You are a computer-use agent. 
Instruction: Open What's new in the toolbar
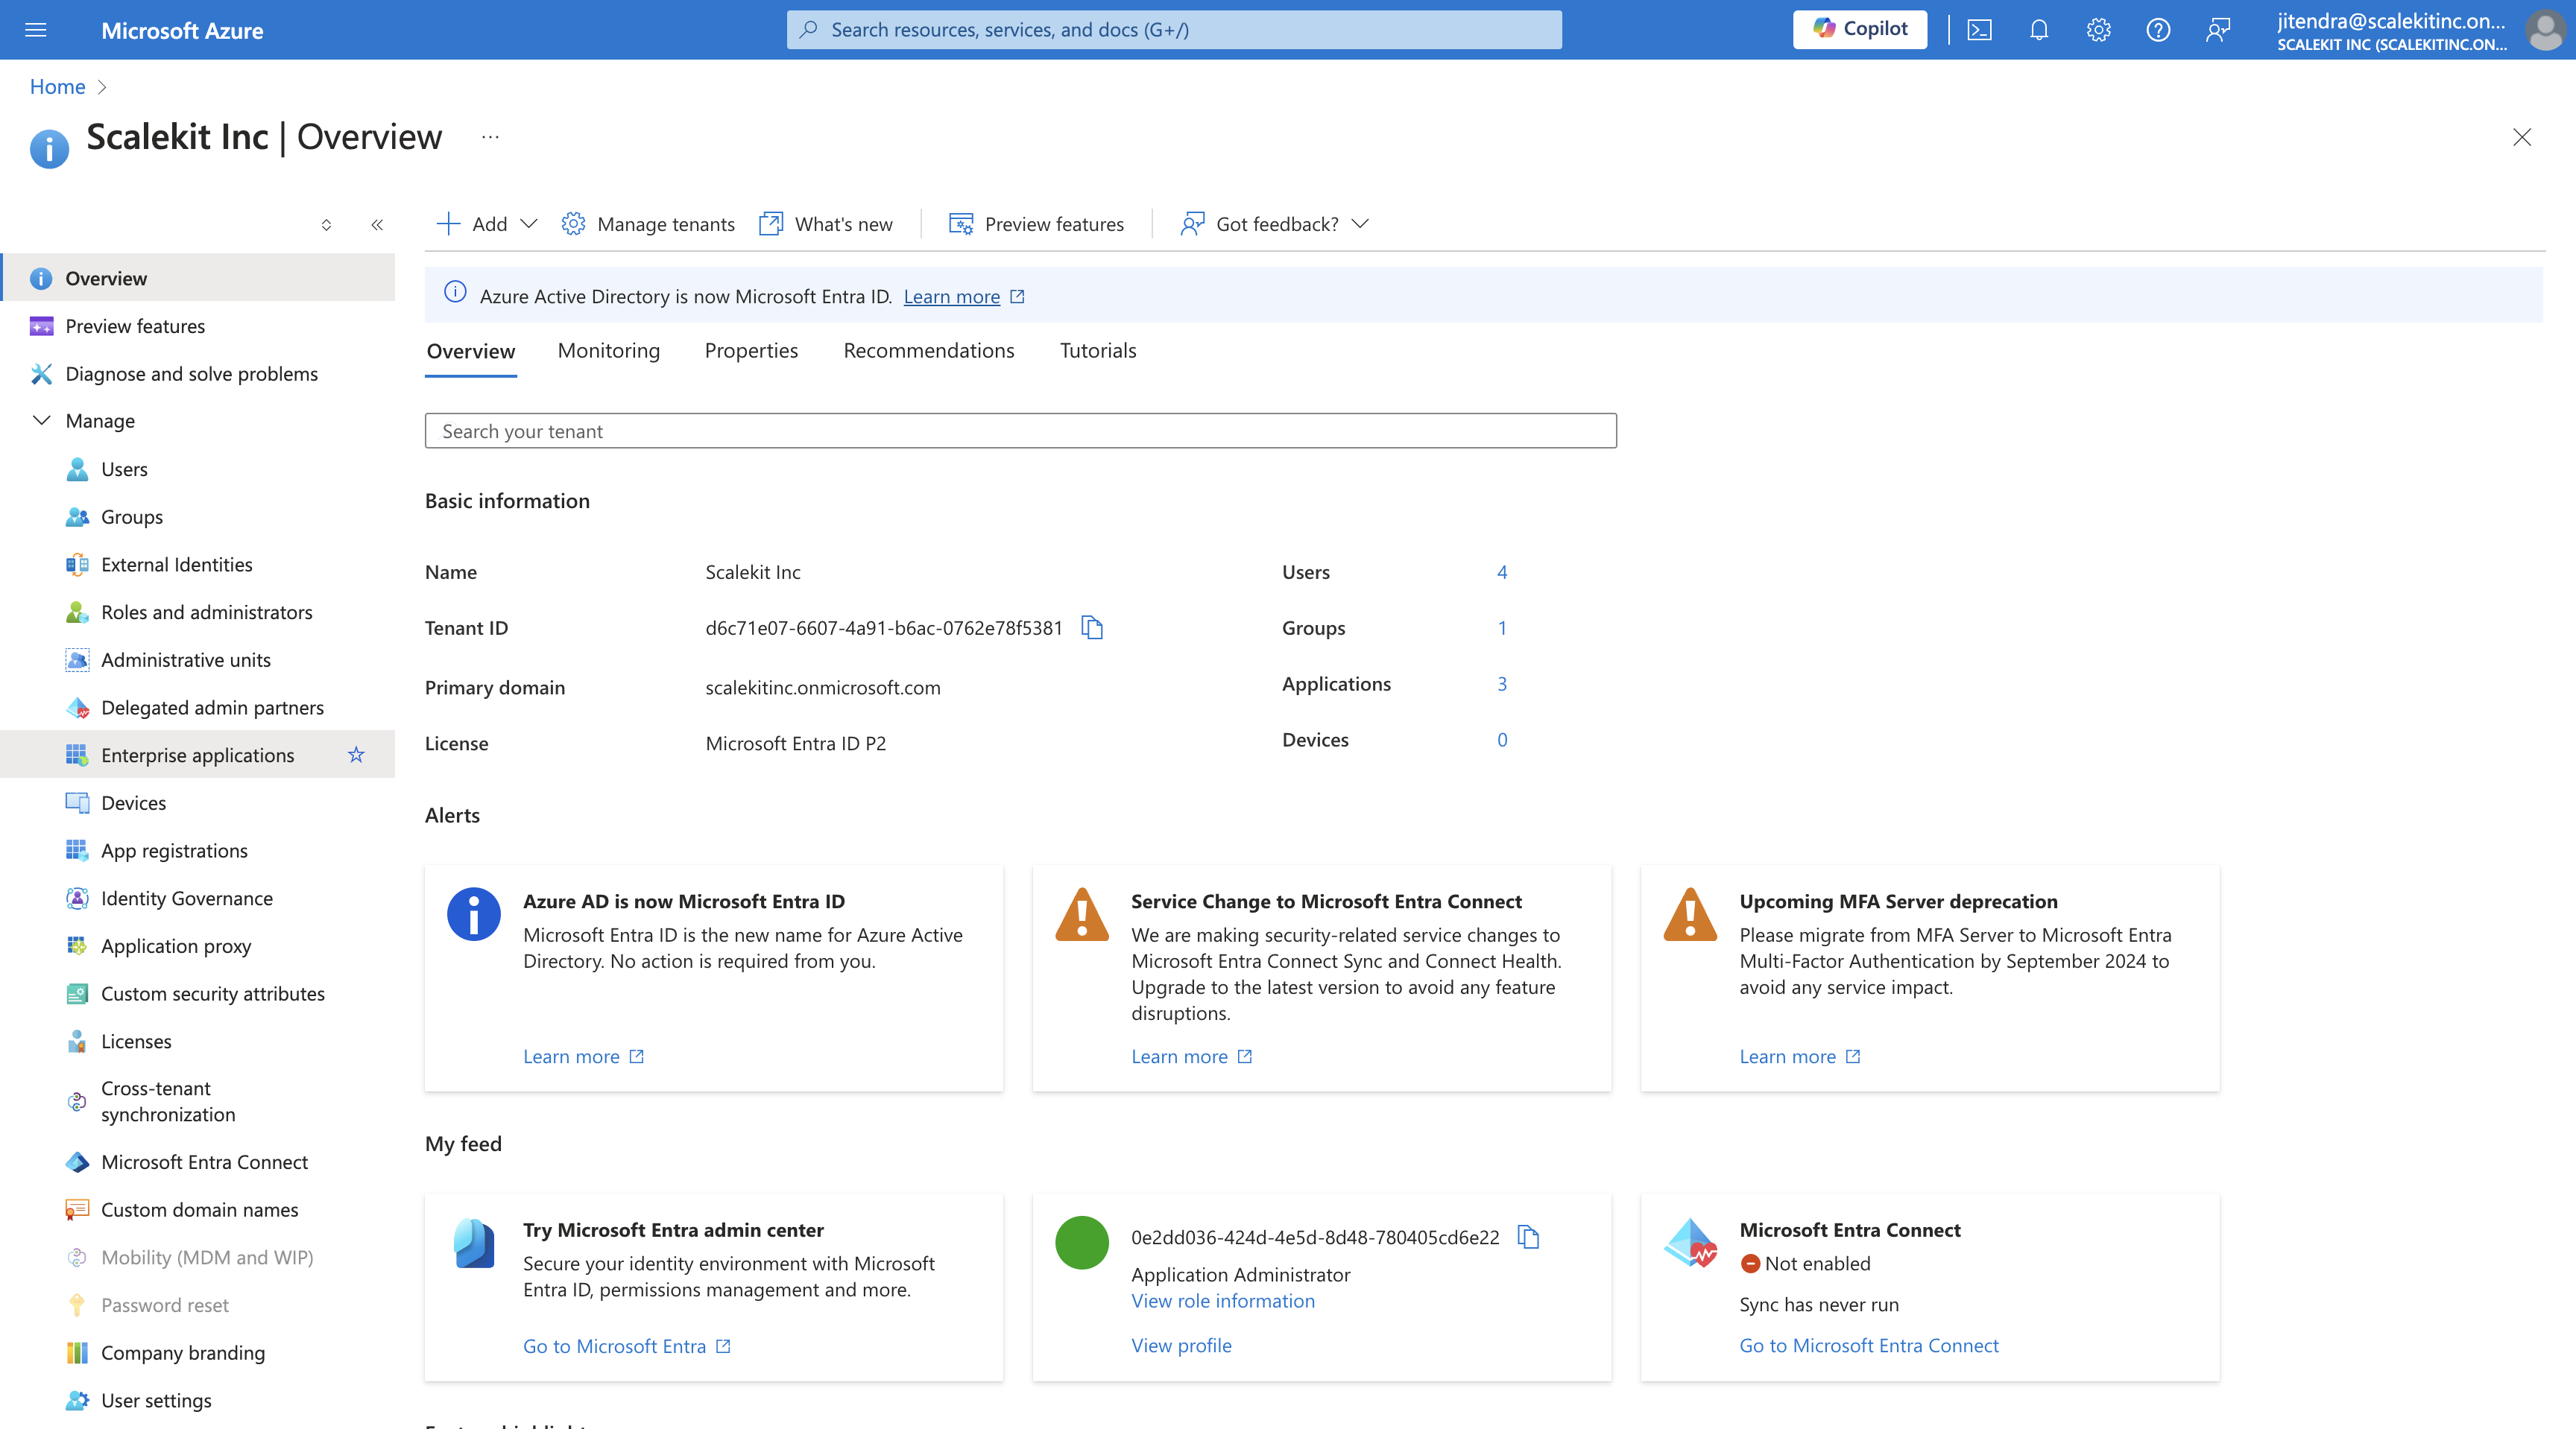point(825,224)
